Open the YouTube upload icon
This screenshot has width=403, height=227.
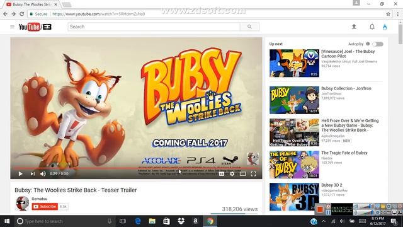coord(354,26)
